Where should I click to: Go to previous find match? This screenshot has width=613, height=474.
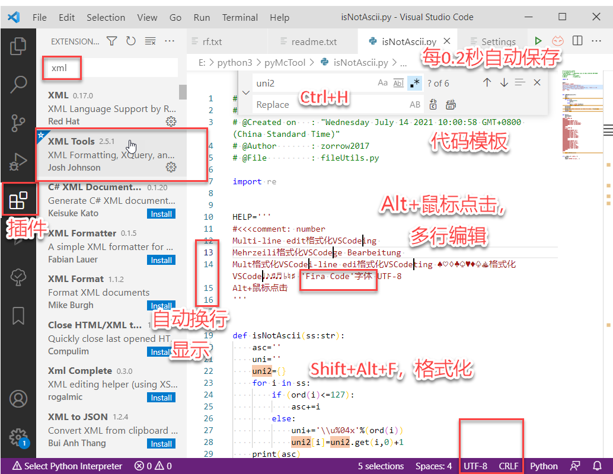pos(487,82)
